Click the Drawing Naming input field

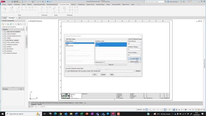[135, 55]
